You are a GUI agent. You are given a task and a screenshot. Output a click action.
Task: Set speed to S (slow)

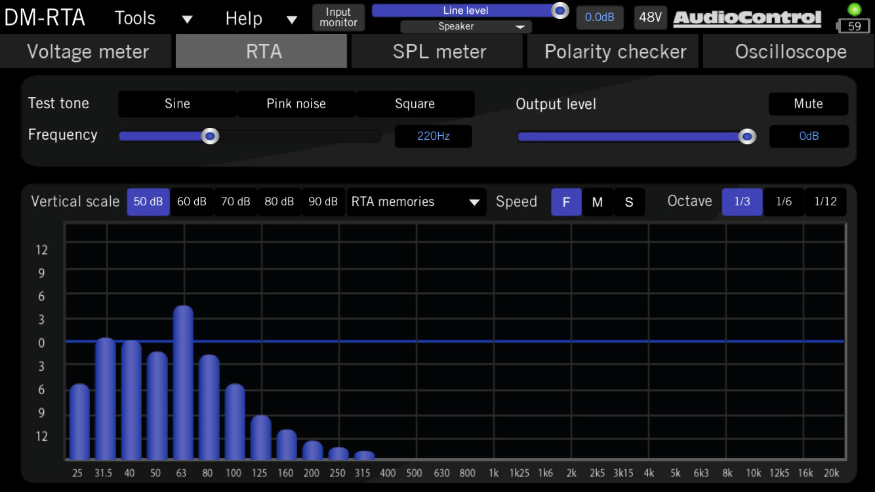629,202
